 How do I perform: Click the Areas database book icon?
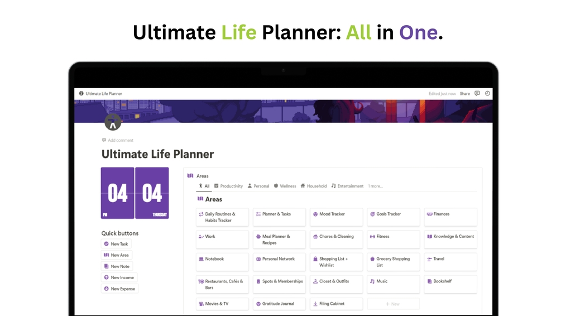click(x=190, y=176)
